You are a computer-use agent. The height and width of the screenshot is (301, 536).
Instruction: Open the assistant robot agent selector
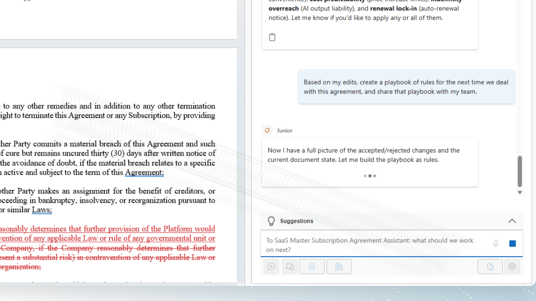(x=312, y=267)
